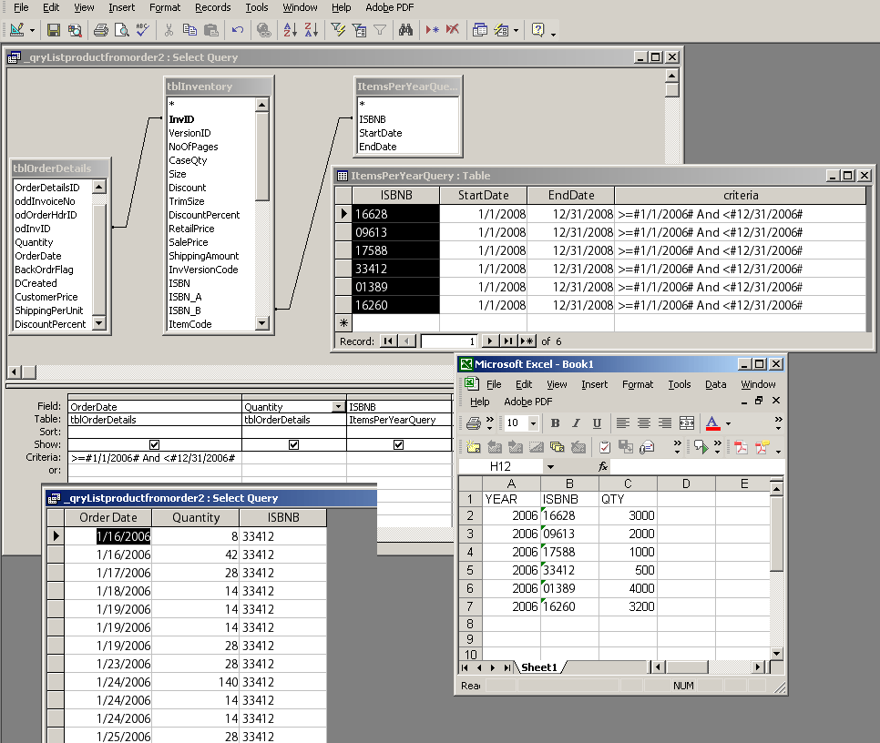This screenshot has height=743, width=880.
Task: Open the Excel Insert menu
Action: click(594, 384)
